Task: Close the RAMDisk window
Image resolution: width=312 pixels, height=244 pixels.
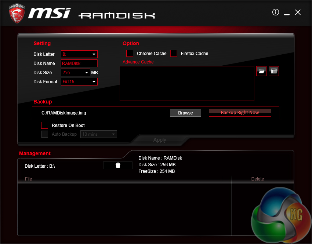Action: tap(298, 12)
